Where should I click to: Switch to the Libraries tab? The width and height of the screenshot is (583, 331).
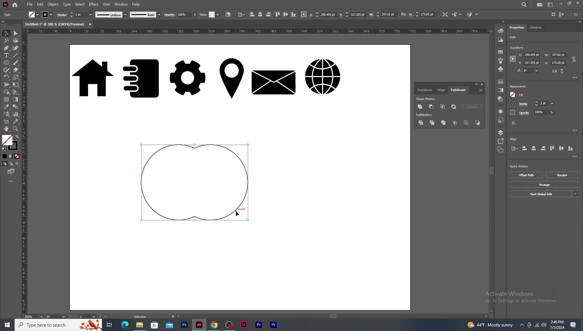click(535, 27)
